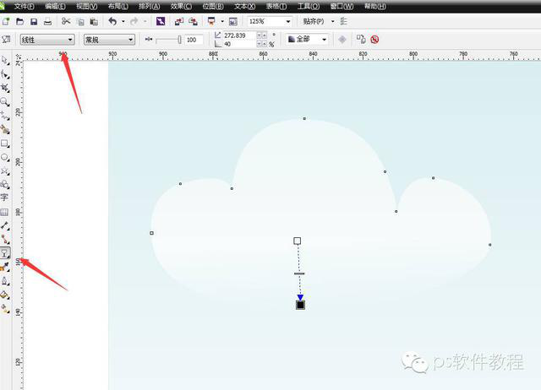Create a new document
The width and height of the screenshot is (541, 390).
[x=6, y=21]
